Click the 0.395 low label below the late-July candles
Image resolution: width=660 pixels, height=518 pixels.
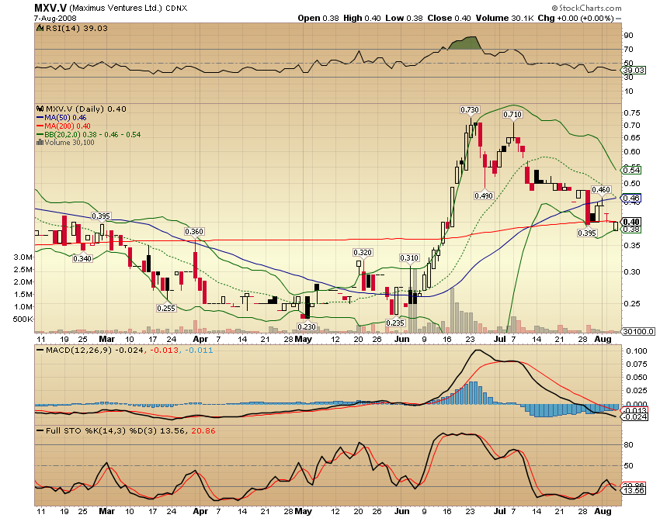(587, 233)
